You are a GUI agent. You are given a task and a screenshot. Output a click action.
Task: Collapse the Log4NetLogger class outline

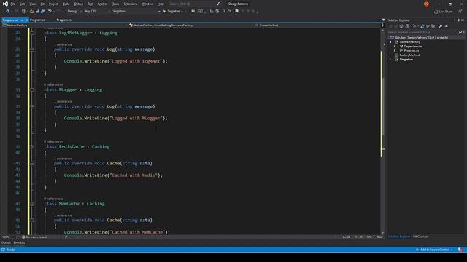pos(32,33)
